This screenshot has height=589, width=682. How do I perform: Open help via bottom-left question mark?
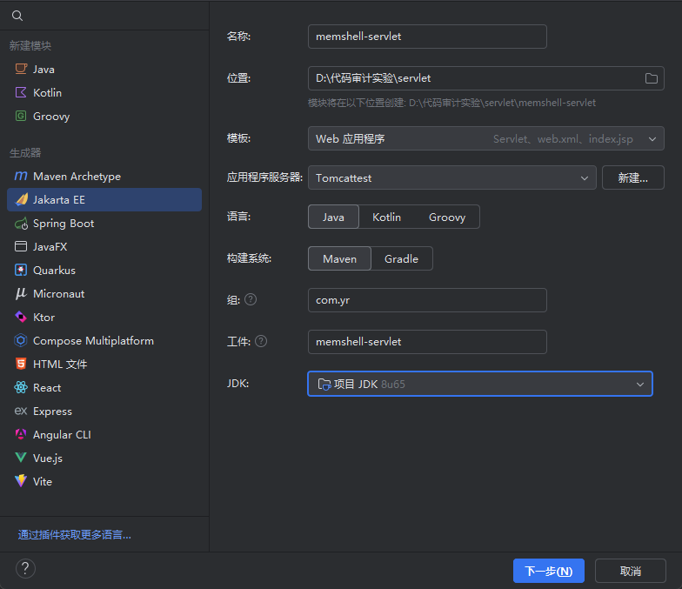pos(25,568)
